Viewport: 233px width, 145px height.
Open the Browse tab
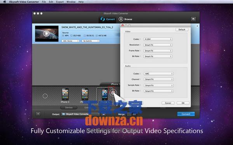click(x=125, y=19)
